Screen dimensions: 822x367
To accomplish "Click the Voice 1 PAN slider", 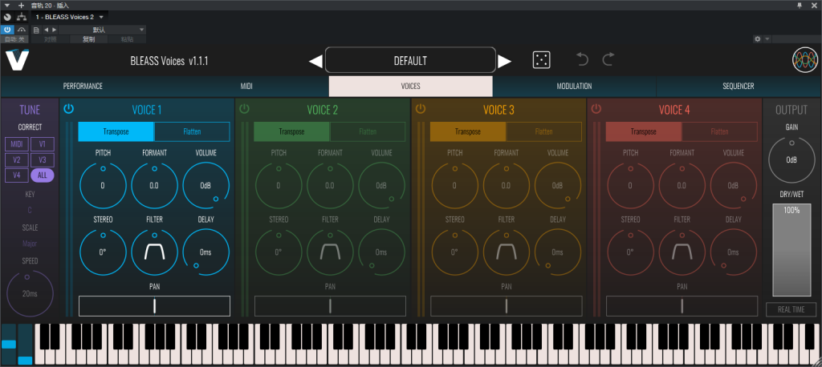I will tap(154, 306).
